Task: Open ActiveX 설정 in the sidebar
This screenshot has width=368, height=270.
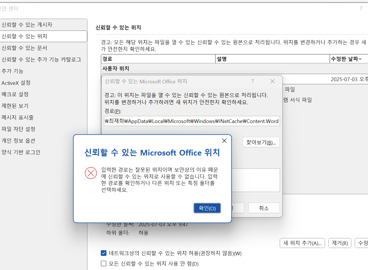Action: pos(16,83)
